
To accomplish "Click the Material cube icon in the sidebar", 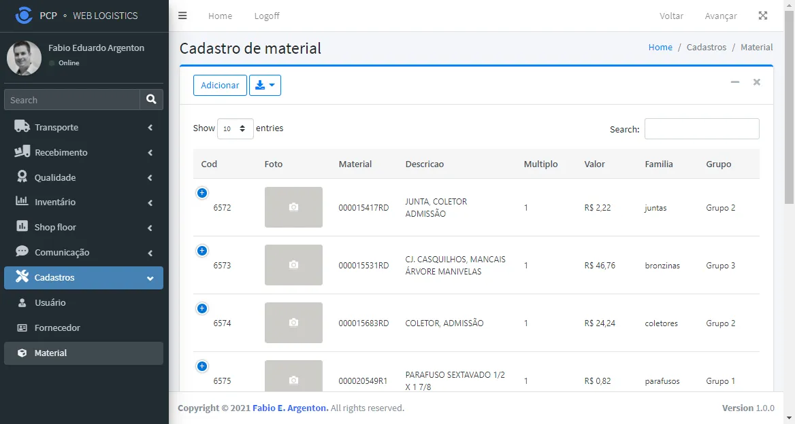I will 22,353.
